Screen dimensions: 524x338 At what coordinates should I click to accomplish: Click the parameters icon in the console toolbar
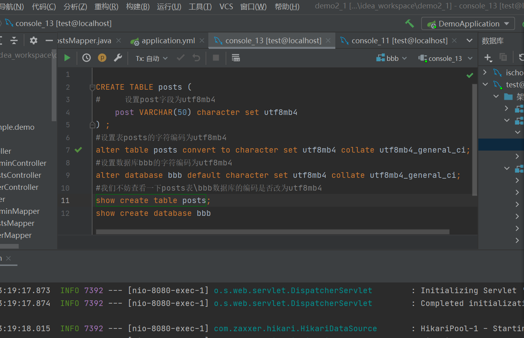click(102, 57)
